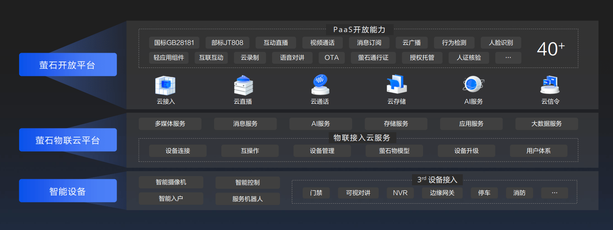Click the OTA chip
Image resolution: width=613 pixels, height=230 pixels.
click(x=332, y=58)
